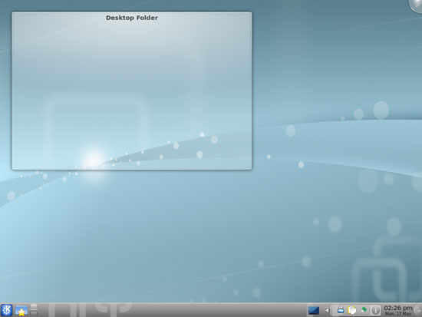Open the calendar from 02:26 pm clock
The width and height of the screenshot is (422, 317).
click(x=398, y=308)
